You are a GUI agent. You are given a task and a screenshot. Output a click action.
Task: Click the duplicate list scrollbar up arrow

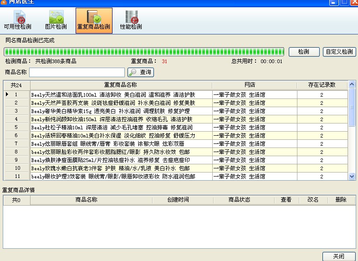point(352,84)
